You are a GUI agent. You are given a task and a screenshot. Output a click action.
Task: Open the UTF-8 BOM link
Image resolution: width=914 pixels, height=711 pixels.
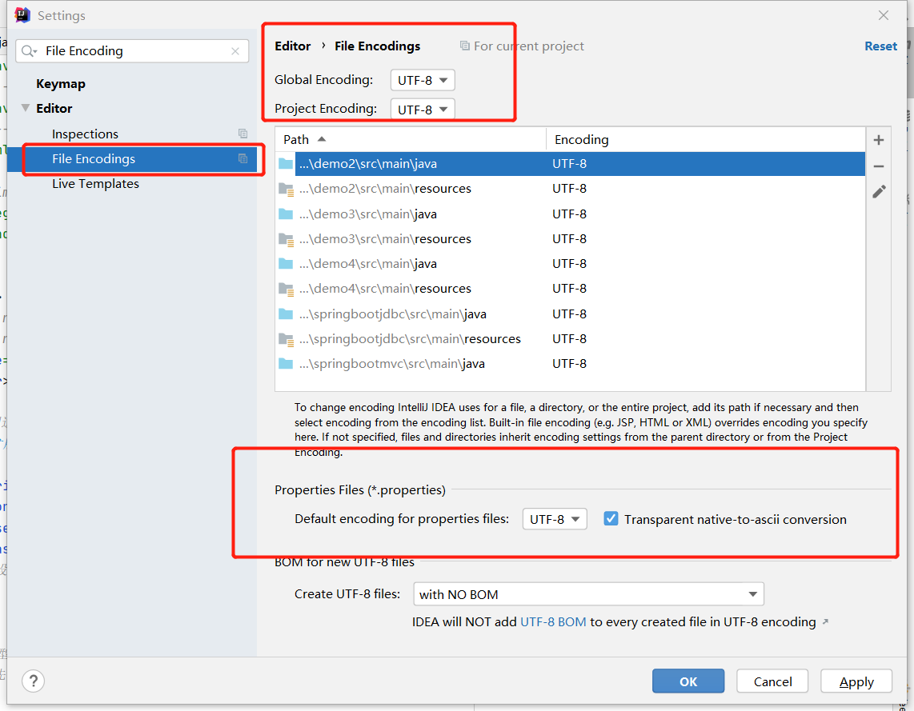(553, 622)
